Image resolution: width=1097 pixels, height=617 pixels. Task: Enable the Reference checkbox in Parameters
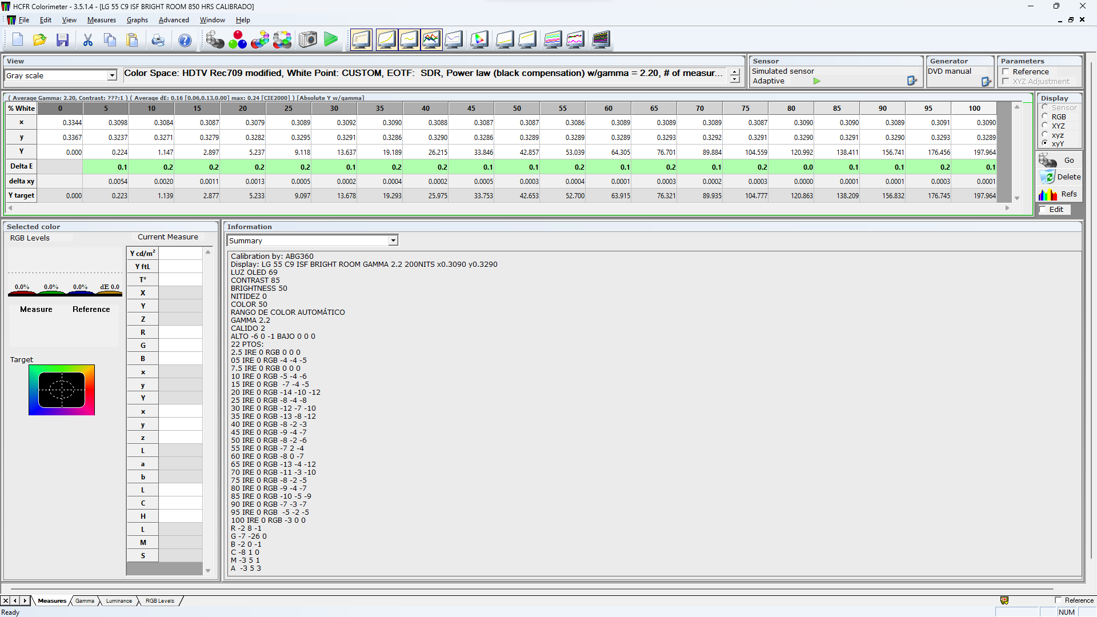tap(1006, 72)
